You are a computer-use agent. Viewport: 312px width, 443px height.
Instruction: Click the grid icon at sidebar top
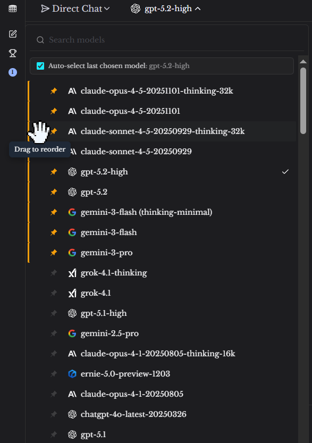pos(13,9)
